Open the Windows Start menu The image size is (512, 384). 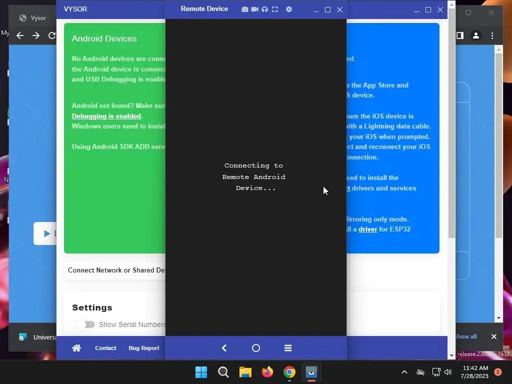(201, 372)
